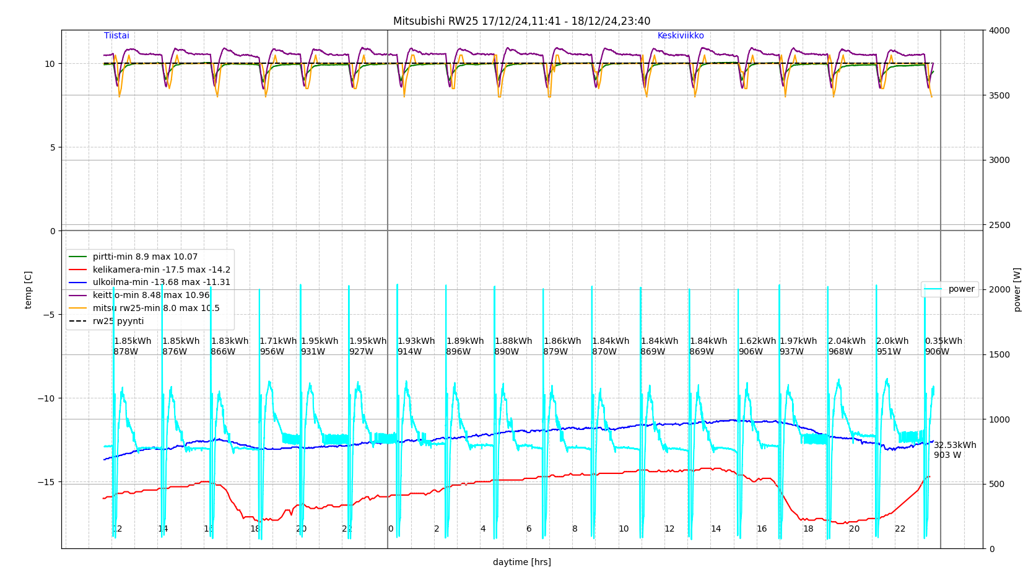Select the Tiistai day label

pyautogui.click(x=116, y=36)
